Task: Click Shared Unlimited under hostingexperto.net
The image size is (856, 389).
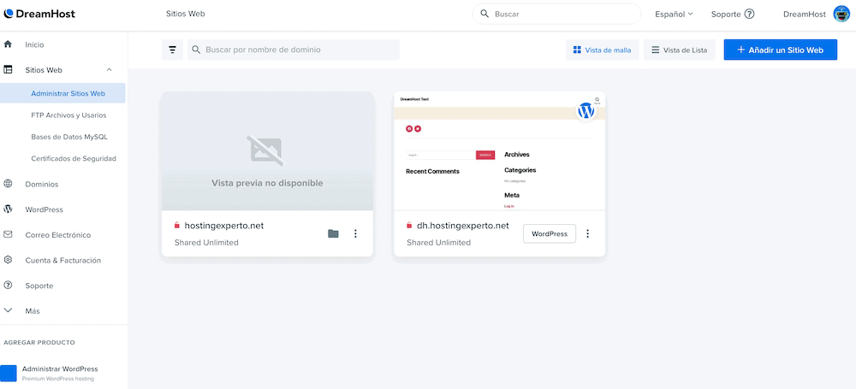Action: coord(206,242)
